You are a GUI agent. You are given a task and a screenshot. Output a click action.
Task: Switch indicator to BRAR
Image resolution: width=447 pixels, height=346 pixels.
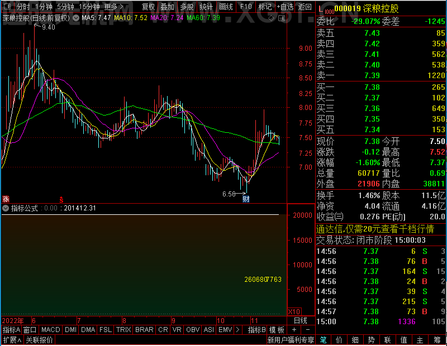144,330
